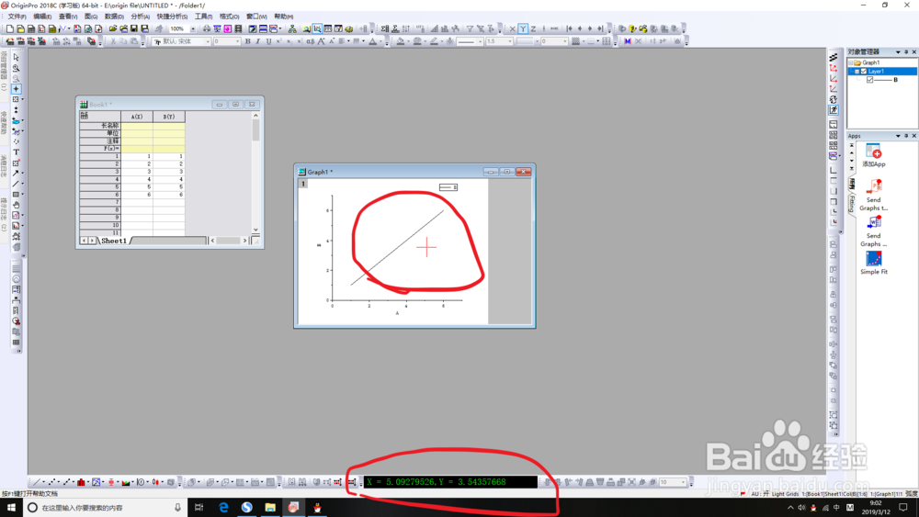Click the Italic formatting button
The image size is (919, 517).
point(258,41)
